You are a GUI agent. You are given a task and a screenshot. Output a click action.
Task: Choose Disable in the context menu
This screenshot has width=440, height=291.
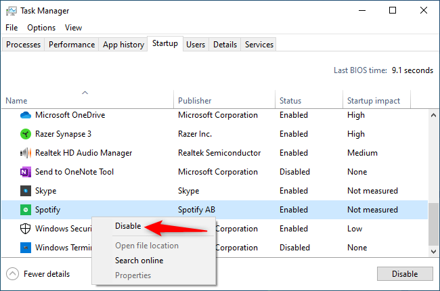pos(128,226)
